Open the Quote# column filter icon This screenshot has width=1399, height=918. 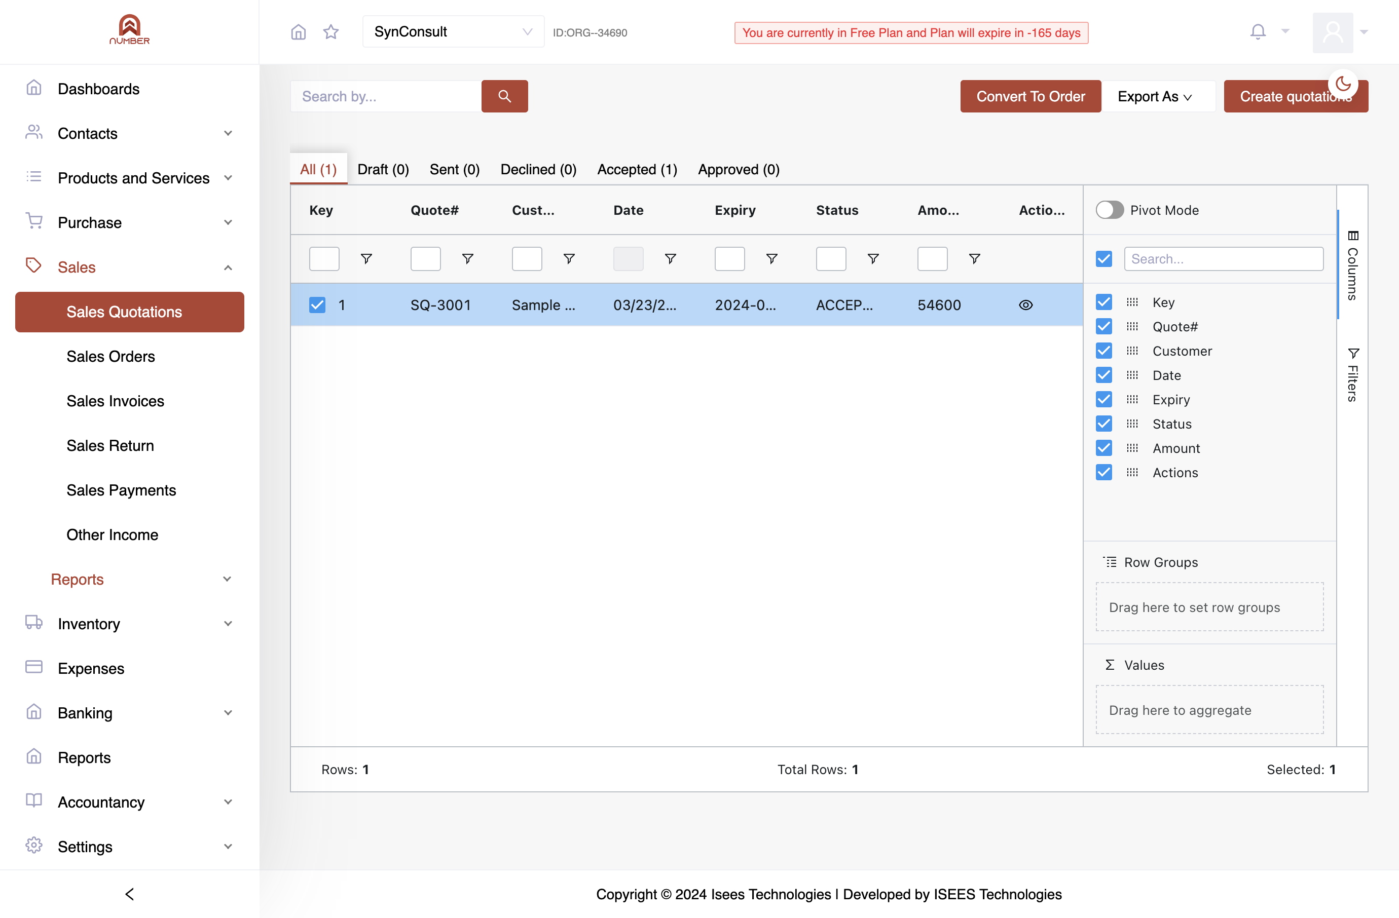[467, 258]
